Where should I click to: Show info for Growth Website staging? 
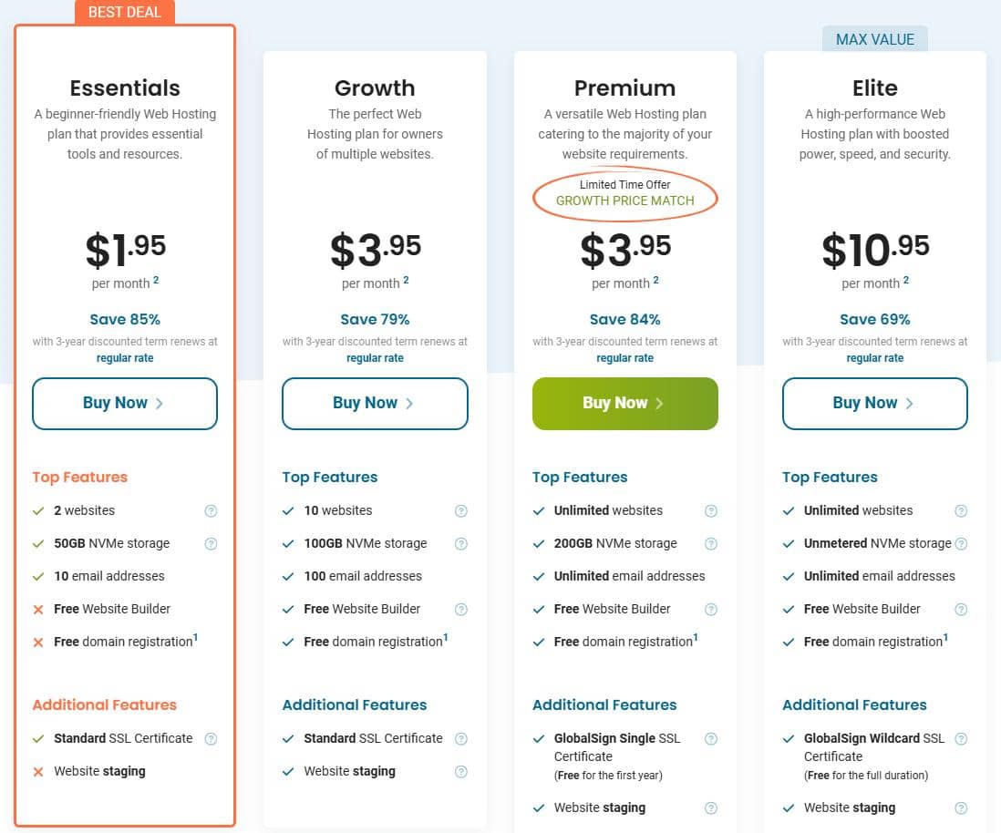[461, 771]
